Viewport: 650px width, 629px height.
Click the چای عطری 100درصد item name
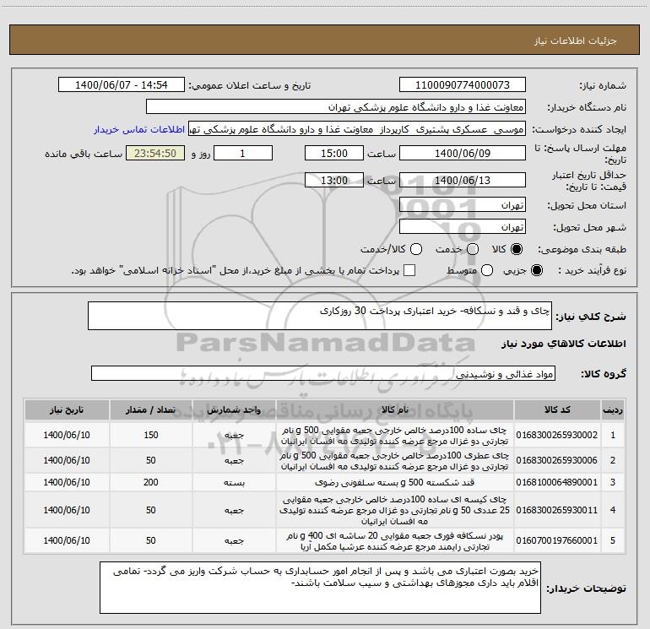395,461
